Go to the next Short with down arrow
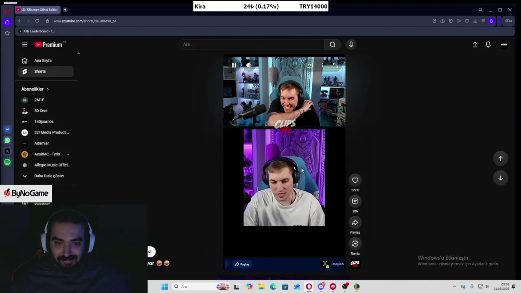 (x=501, y=178)
